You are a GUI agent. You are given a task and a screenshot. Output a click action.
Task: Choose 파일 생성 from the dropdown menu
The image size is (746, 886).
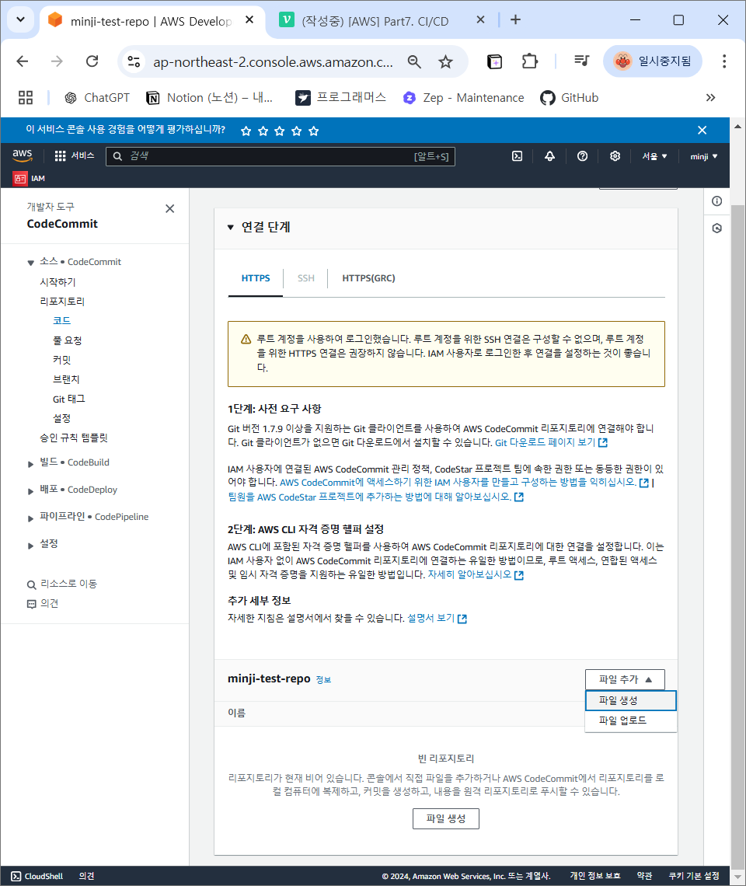tap(631, 701)
